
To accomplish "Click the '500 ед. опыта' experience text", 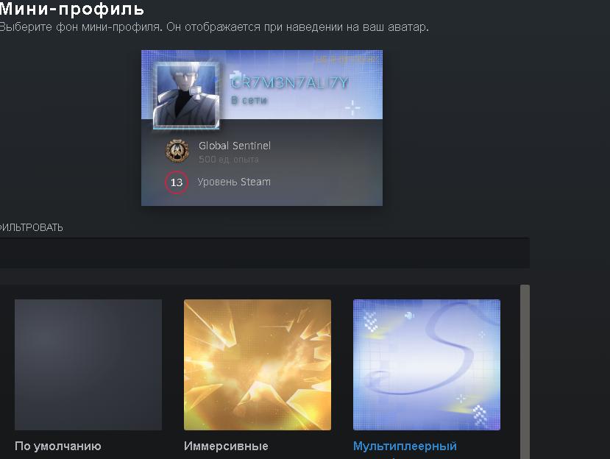I will 229,159.
